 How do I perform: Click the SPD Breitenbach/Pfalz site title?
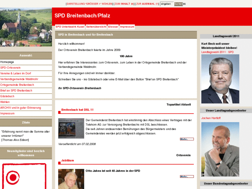[x=82, y=16]
